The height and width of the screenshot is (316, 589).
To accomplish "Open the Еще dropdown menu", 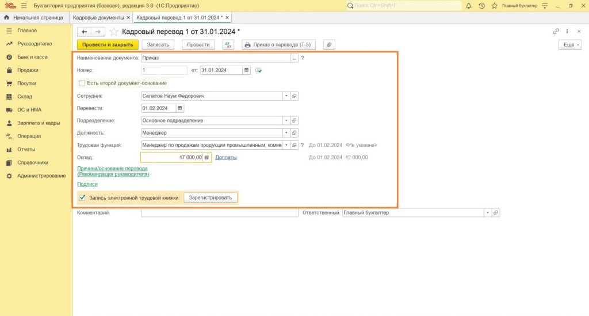I will (569, 44).
